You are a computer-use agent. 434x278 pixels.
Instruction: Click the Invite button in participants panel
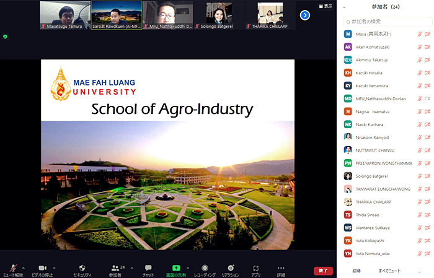click(x=356, y=271)
